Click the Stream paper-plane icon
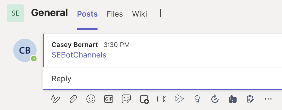This screenshot has height=110, width=282. (x=179, y=99)
